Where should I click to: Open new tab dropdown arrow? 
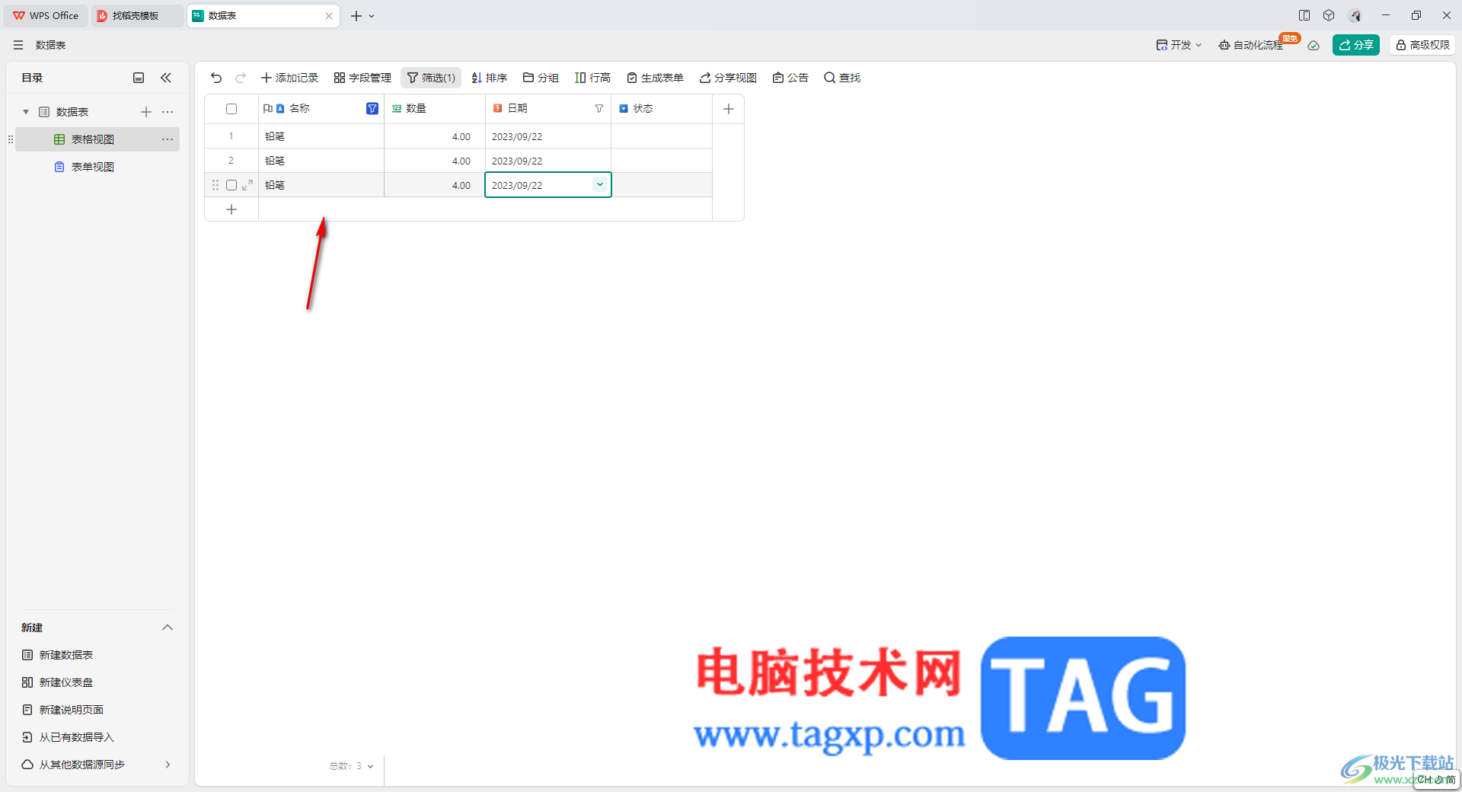pos(372,16)
